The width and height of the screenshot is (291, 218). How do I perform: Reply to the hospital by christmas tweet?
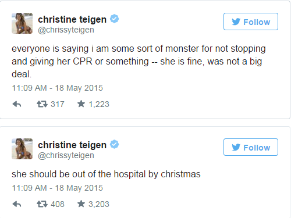(x=17, y=204)
